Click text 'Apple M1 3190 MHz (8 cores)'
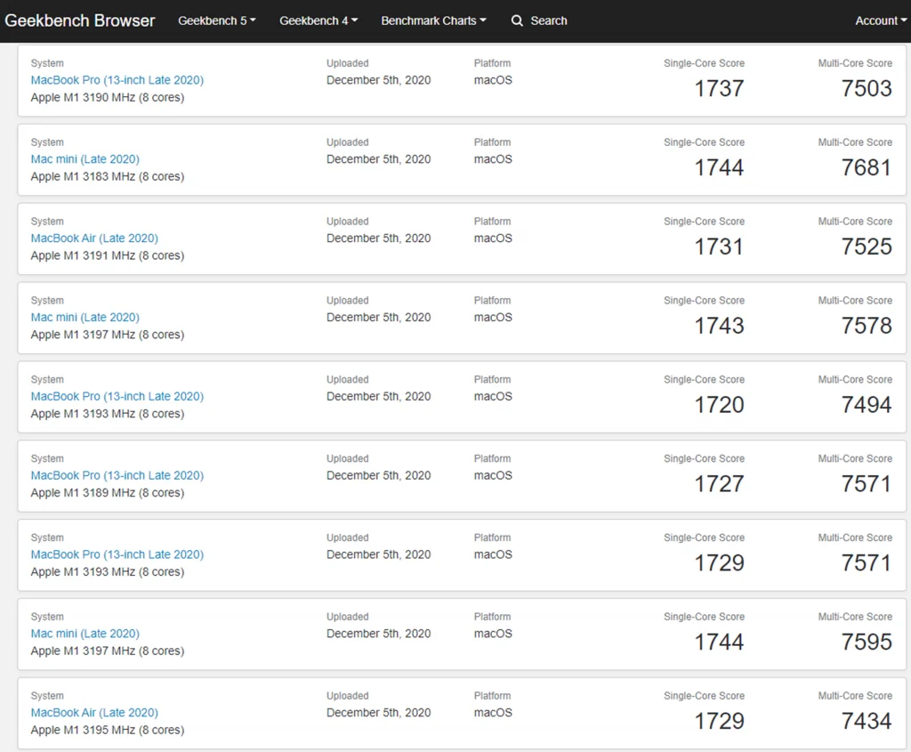911x752 pixels. tap(108, 98)
